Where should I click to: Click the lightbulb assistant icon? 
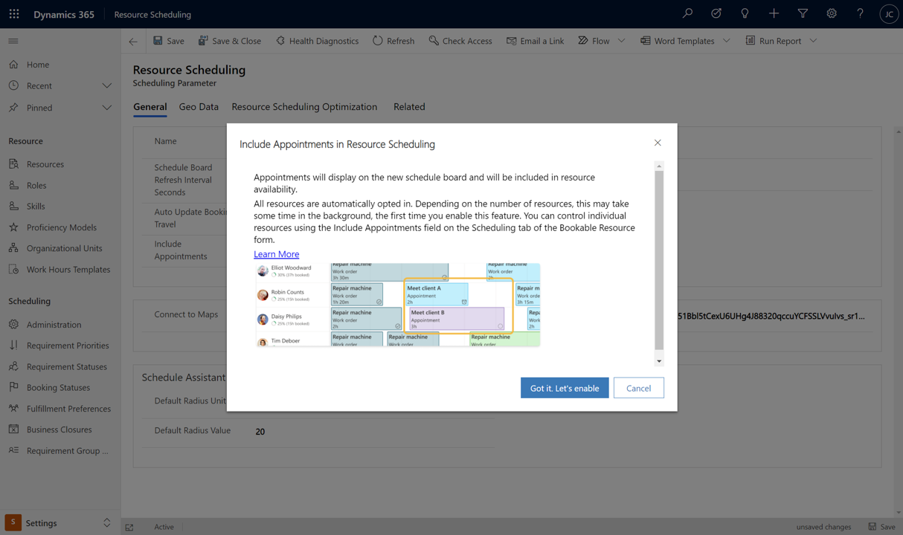[745, 13]
